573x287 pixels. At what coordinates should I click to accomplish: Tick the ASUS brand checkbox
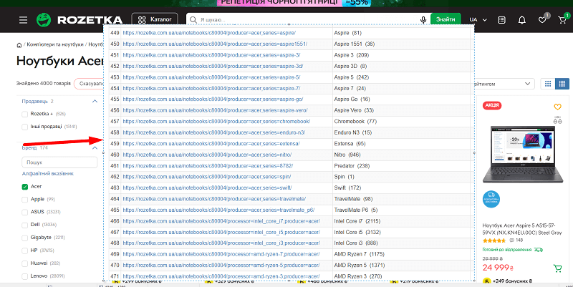coord(25,212)
